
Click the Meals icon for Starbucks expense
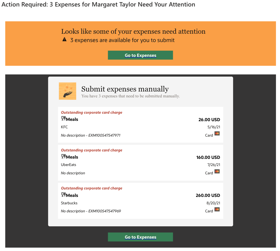click(x=63, y=195)
